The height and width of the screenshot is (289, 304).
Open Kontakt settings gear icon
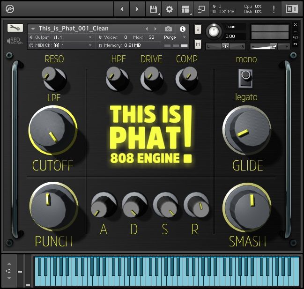tap(169, 9)
